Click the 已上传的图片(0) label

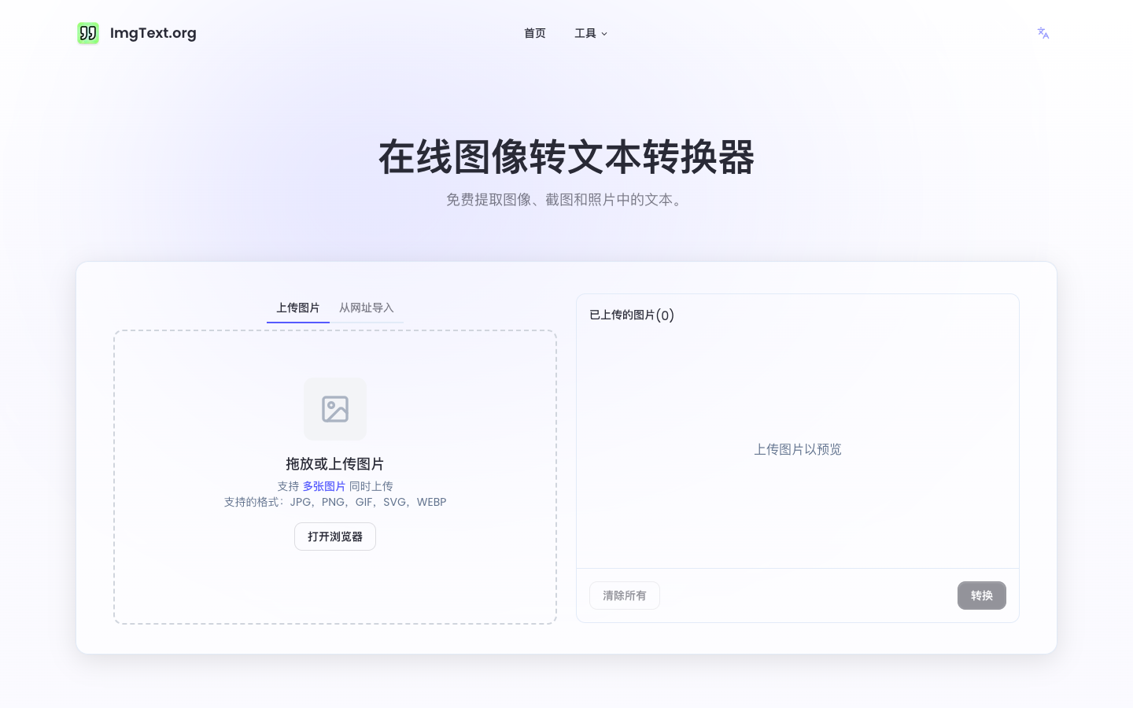click(x=632, y=315)
